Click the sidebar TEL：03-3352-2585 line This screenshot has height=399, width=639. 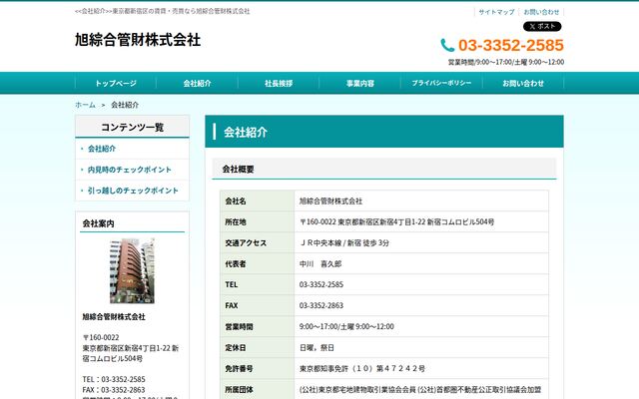pyautogui.click(x=114, y=379)
